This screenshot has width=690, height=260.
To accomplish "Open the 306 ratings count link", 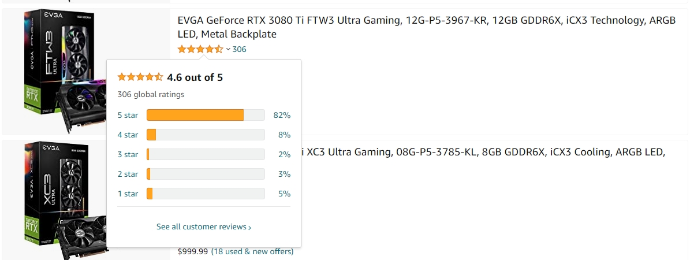I will [240, 50].
